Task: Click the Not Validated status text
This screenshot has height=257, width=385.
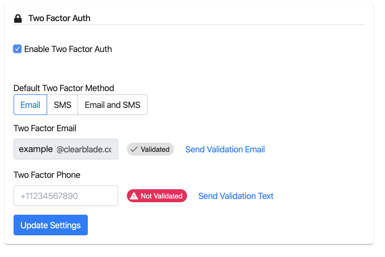Action: tap(162, 196)
